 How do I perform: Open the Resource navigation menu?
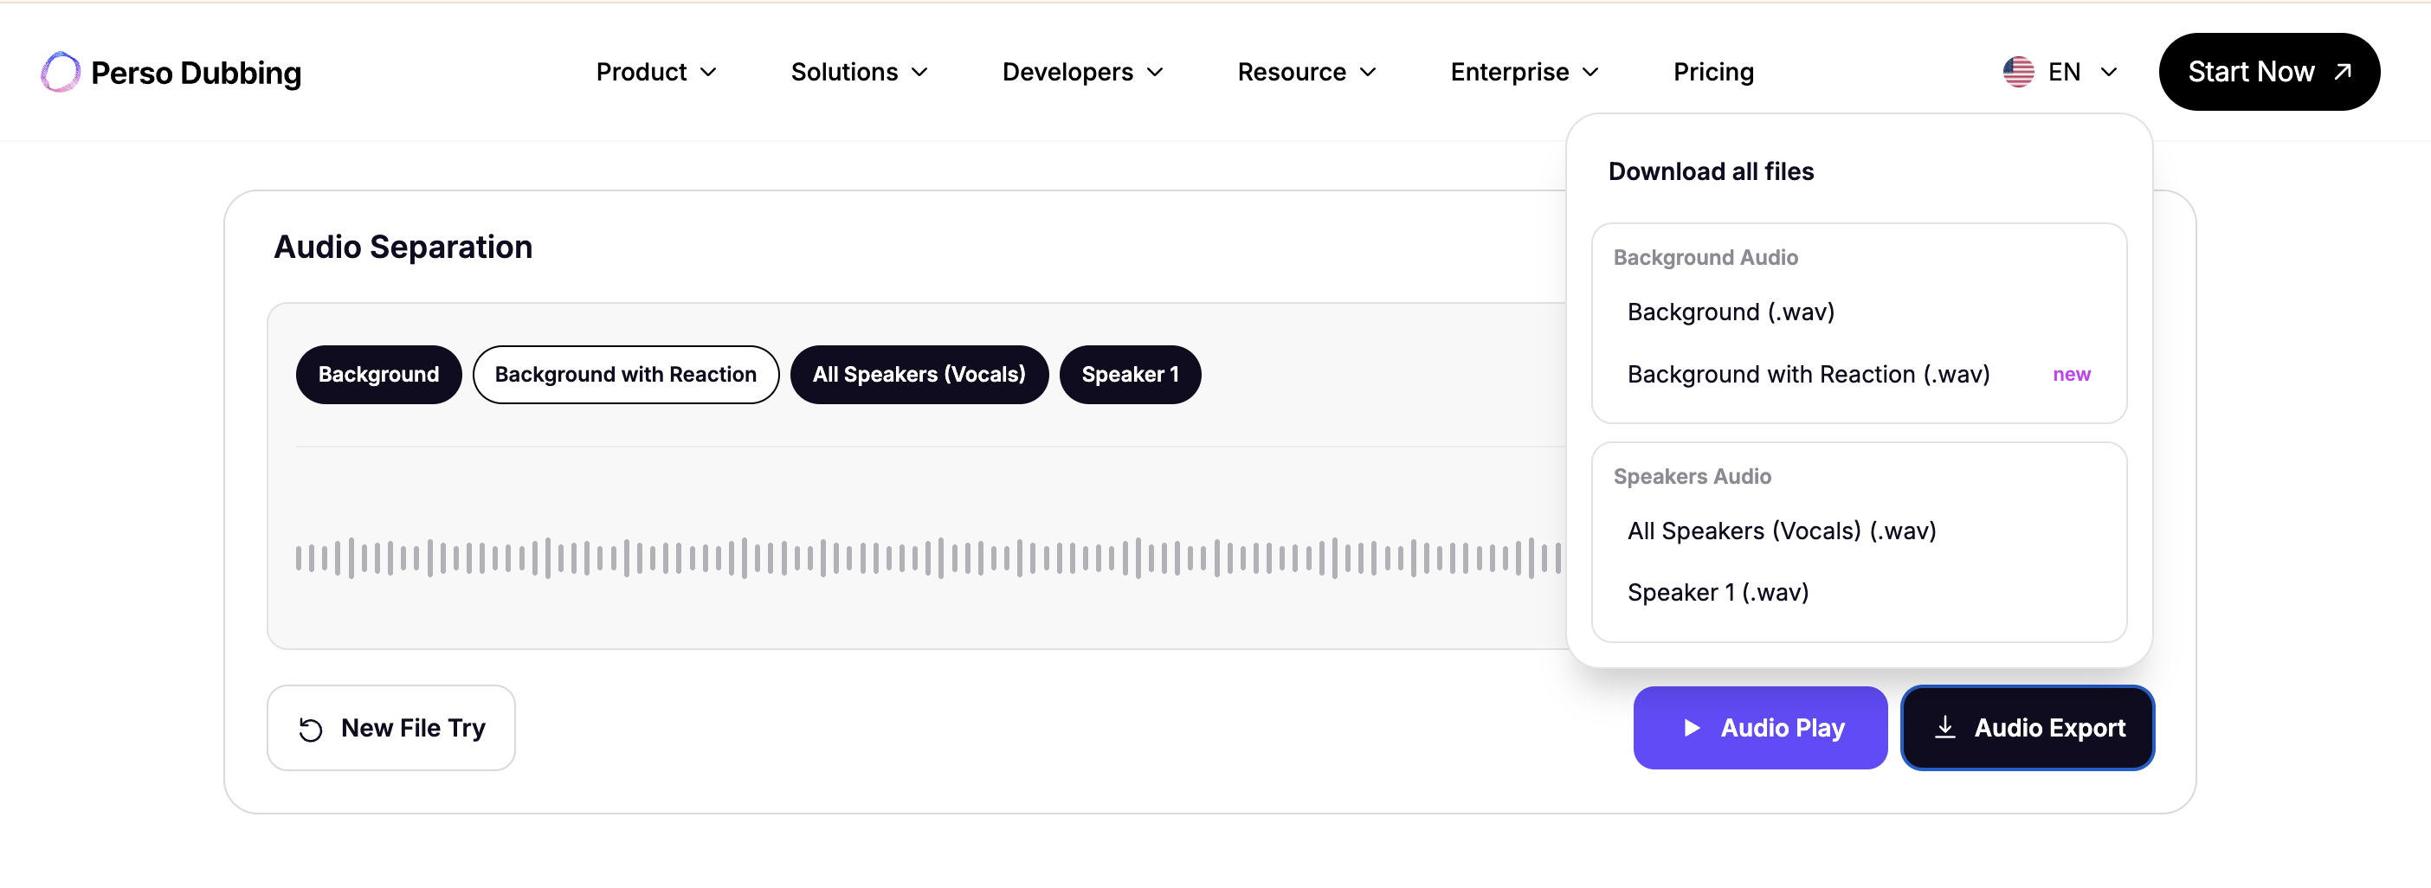1307,72
